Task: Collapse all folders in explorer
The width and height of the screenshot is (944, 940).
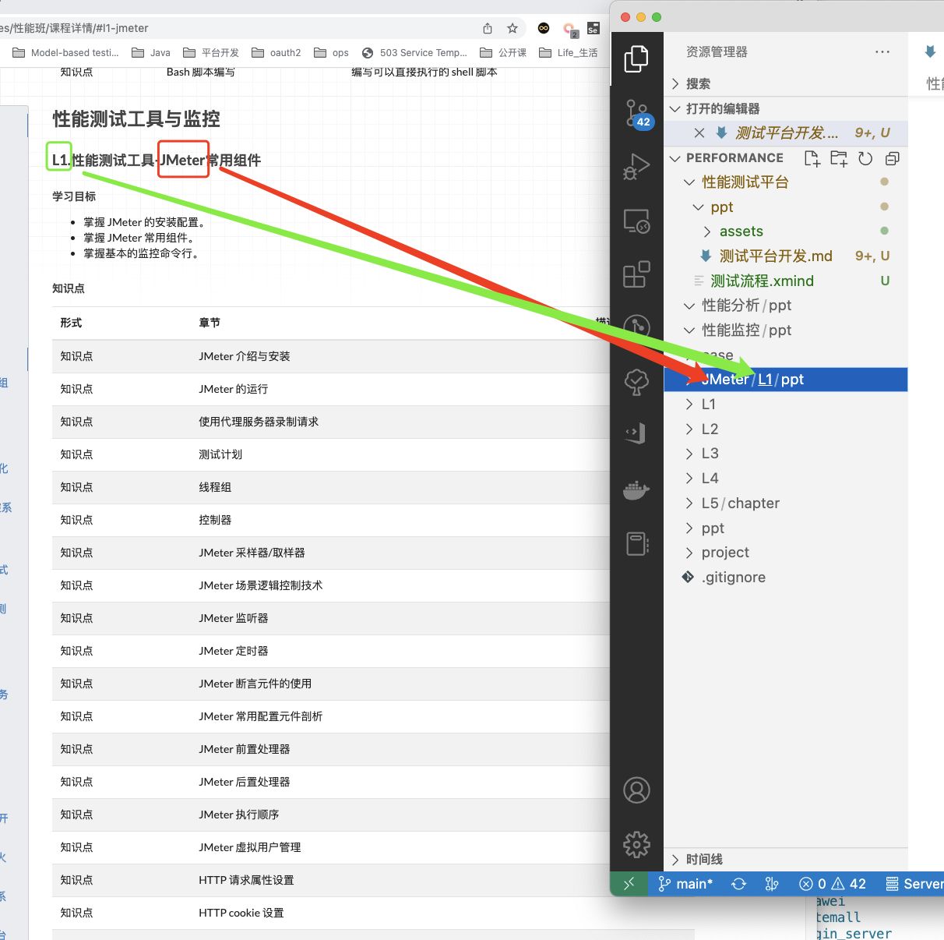Action: 893,158
